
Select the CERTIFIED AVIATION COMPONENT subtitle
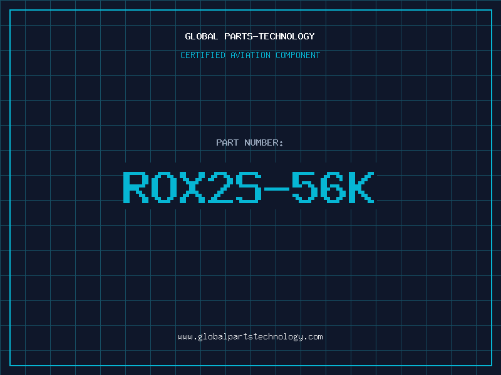pyautogui.click(x=250, y=55)
